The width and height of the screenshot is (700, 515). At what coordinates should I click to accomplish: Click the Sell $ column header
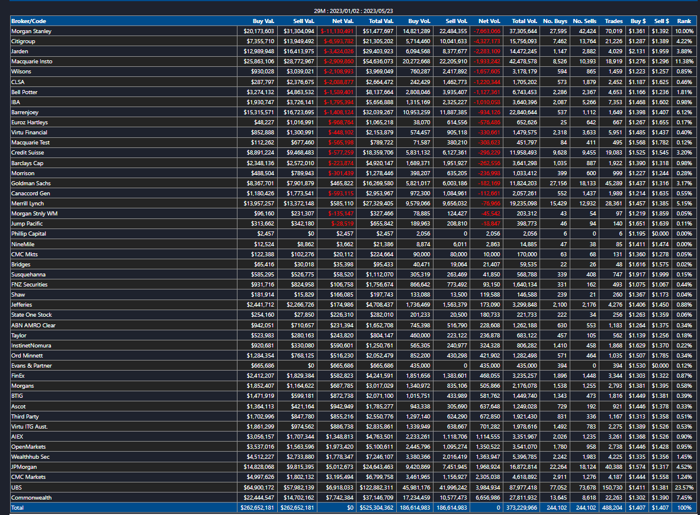tap(662, 21)
